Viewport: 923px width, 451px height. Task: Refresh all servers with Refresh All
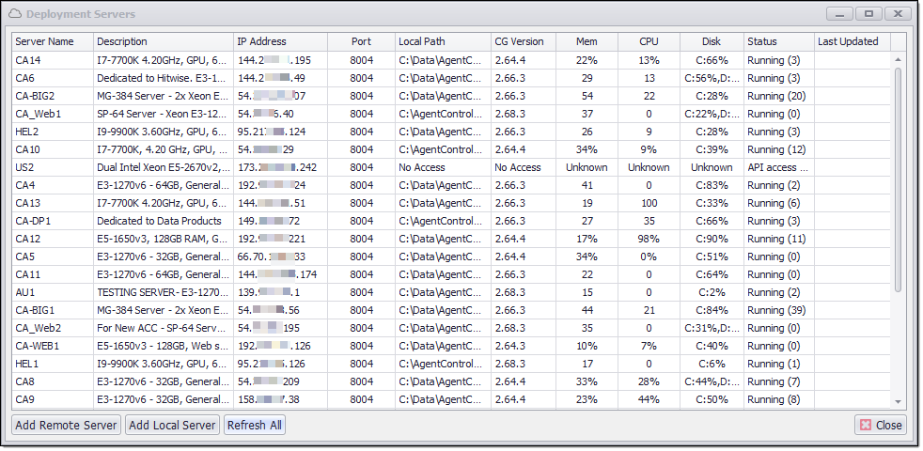(254, 425)
